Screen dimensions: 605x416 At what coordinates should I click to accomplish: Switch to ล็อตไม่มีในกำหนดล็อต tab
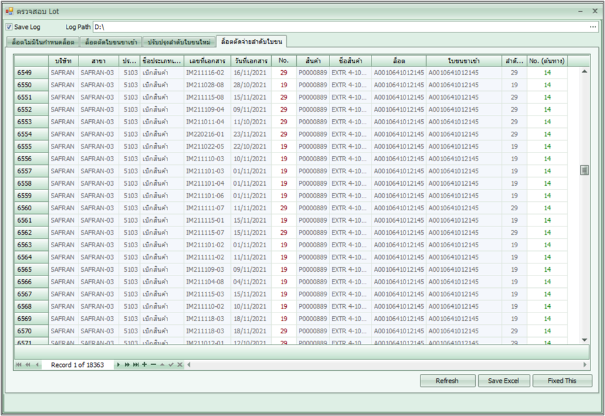click(43, 42)
